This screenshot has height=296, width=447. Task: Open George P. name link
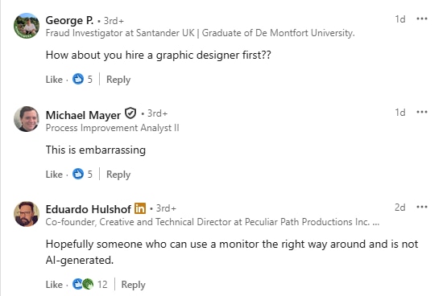(x=69, y=20)
